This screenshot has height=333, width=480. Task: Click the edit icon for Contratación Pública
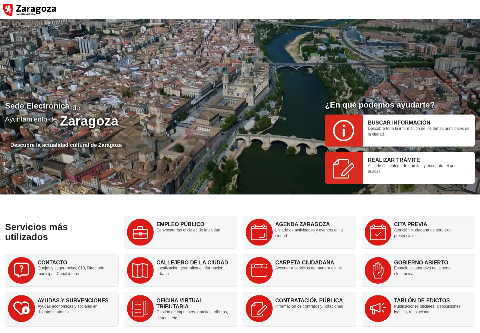pos(259,309)
